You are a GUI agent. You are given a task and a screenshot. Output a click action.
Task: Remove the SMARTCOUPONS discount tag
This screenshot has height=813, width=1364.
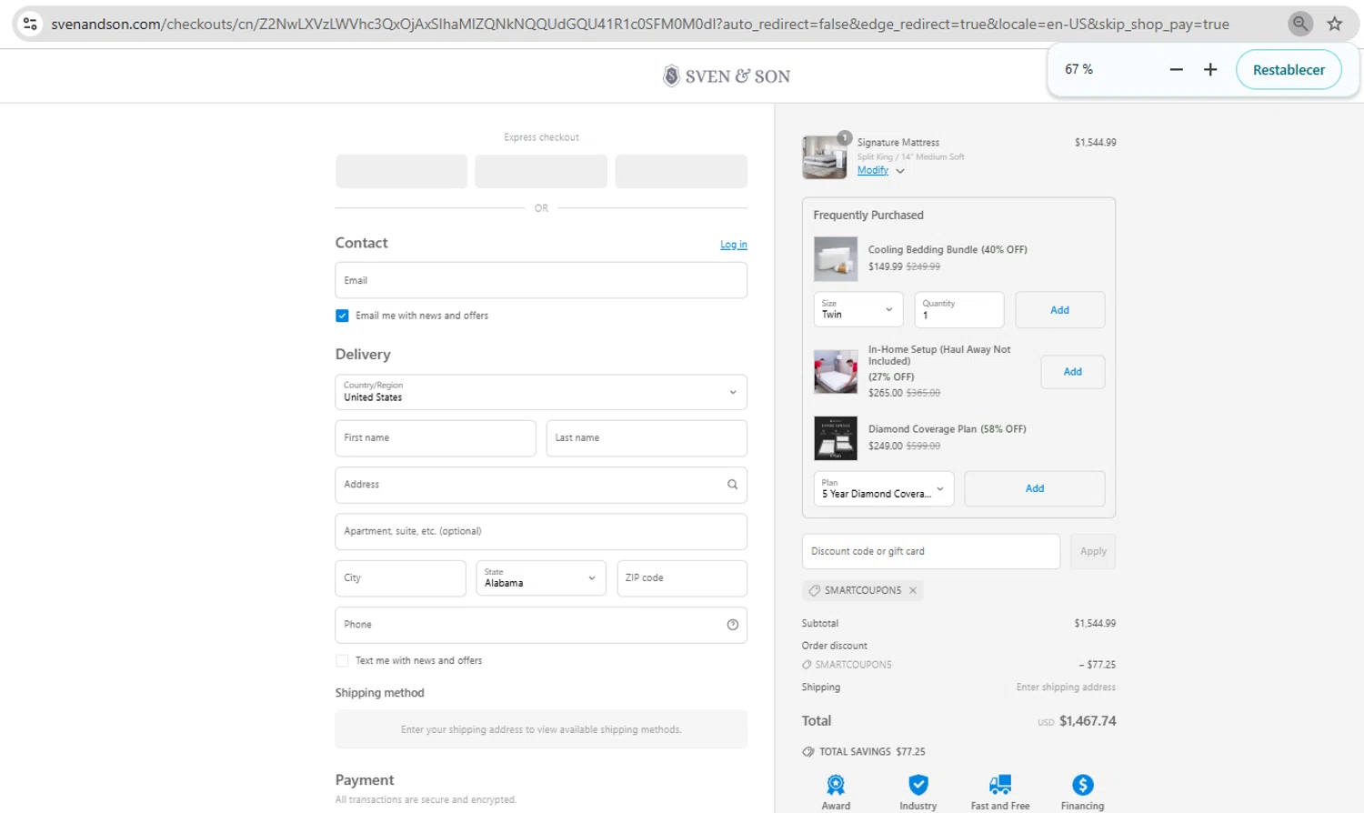pyautogui.click(x=913, y=590)
